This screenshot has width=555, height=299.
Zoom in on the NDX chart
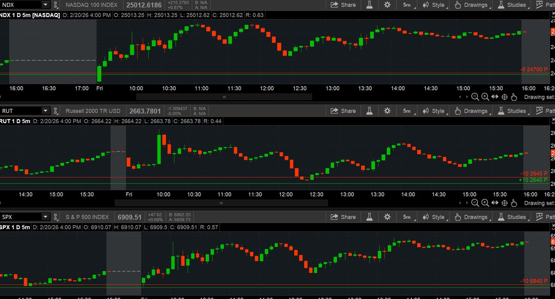click(x=485, y=97)
